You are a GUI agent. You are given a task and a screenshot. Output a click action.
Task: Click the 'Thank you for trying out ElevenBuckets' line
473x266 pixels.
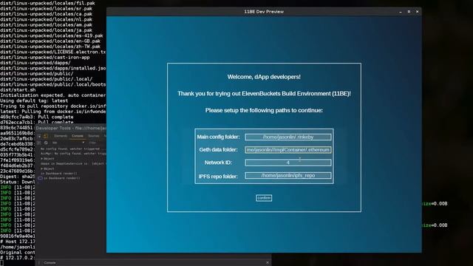[x=264, y=94]
